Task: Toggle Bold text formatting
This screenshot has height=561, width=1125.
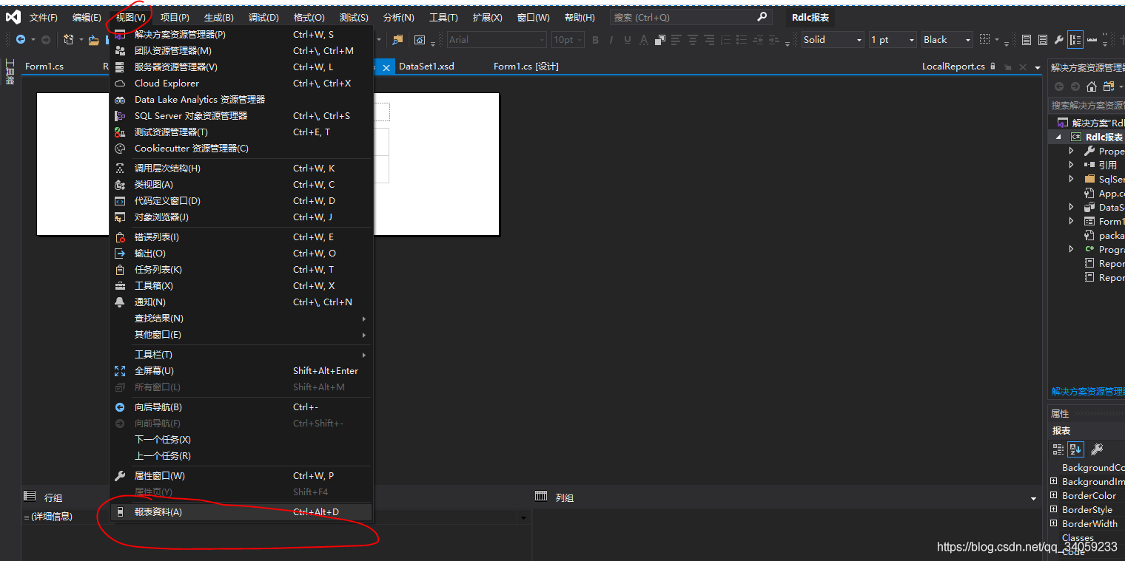Action: point(596,40)
